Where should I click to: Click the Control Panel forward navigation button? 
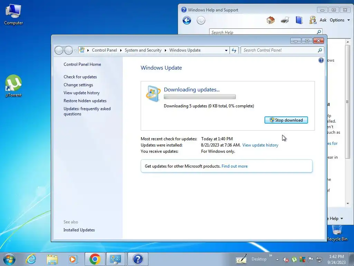(x=68, y=50)
